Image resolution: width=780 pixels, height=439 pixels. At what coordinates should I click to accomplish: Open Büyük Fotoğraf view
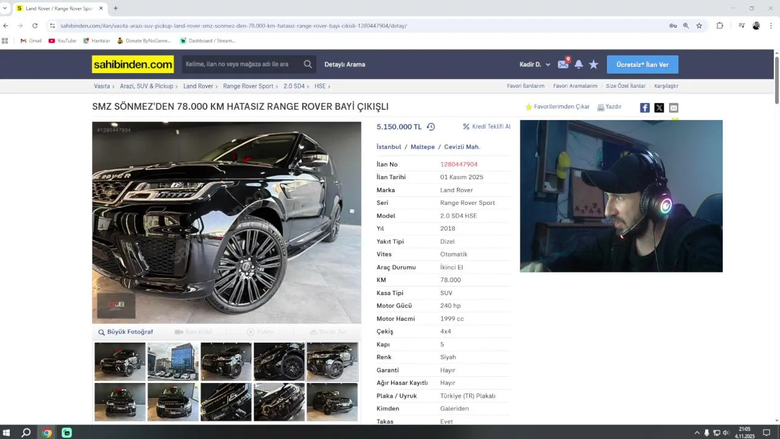tap(126, 332)
